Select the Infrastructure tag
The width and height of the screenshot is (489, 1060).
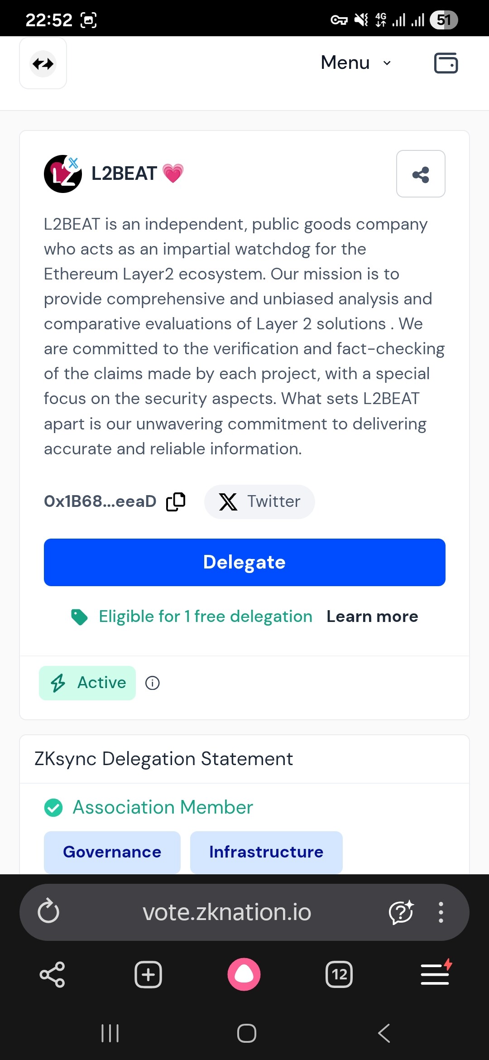pyautogui.click(x=266, y=852)
